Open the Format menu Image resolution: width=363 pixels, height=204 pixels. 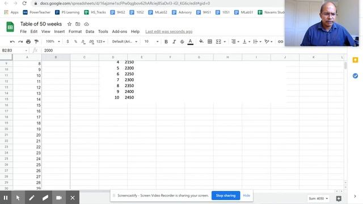click(75, 32)
